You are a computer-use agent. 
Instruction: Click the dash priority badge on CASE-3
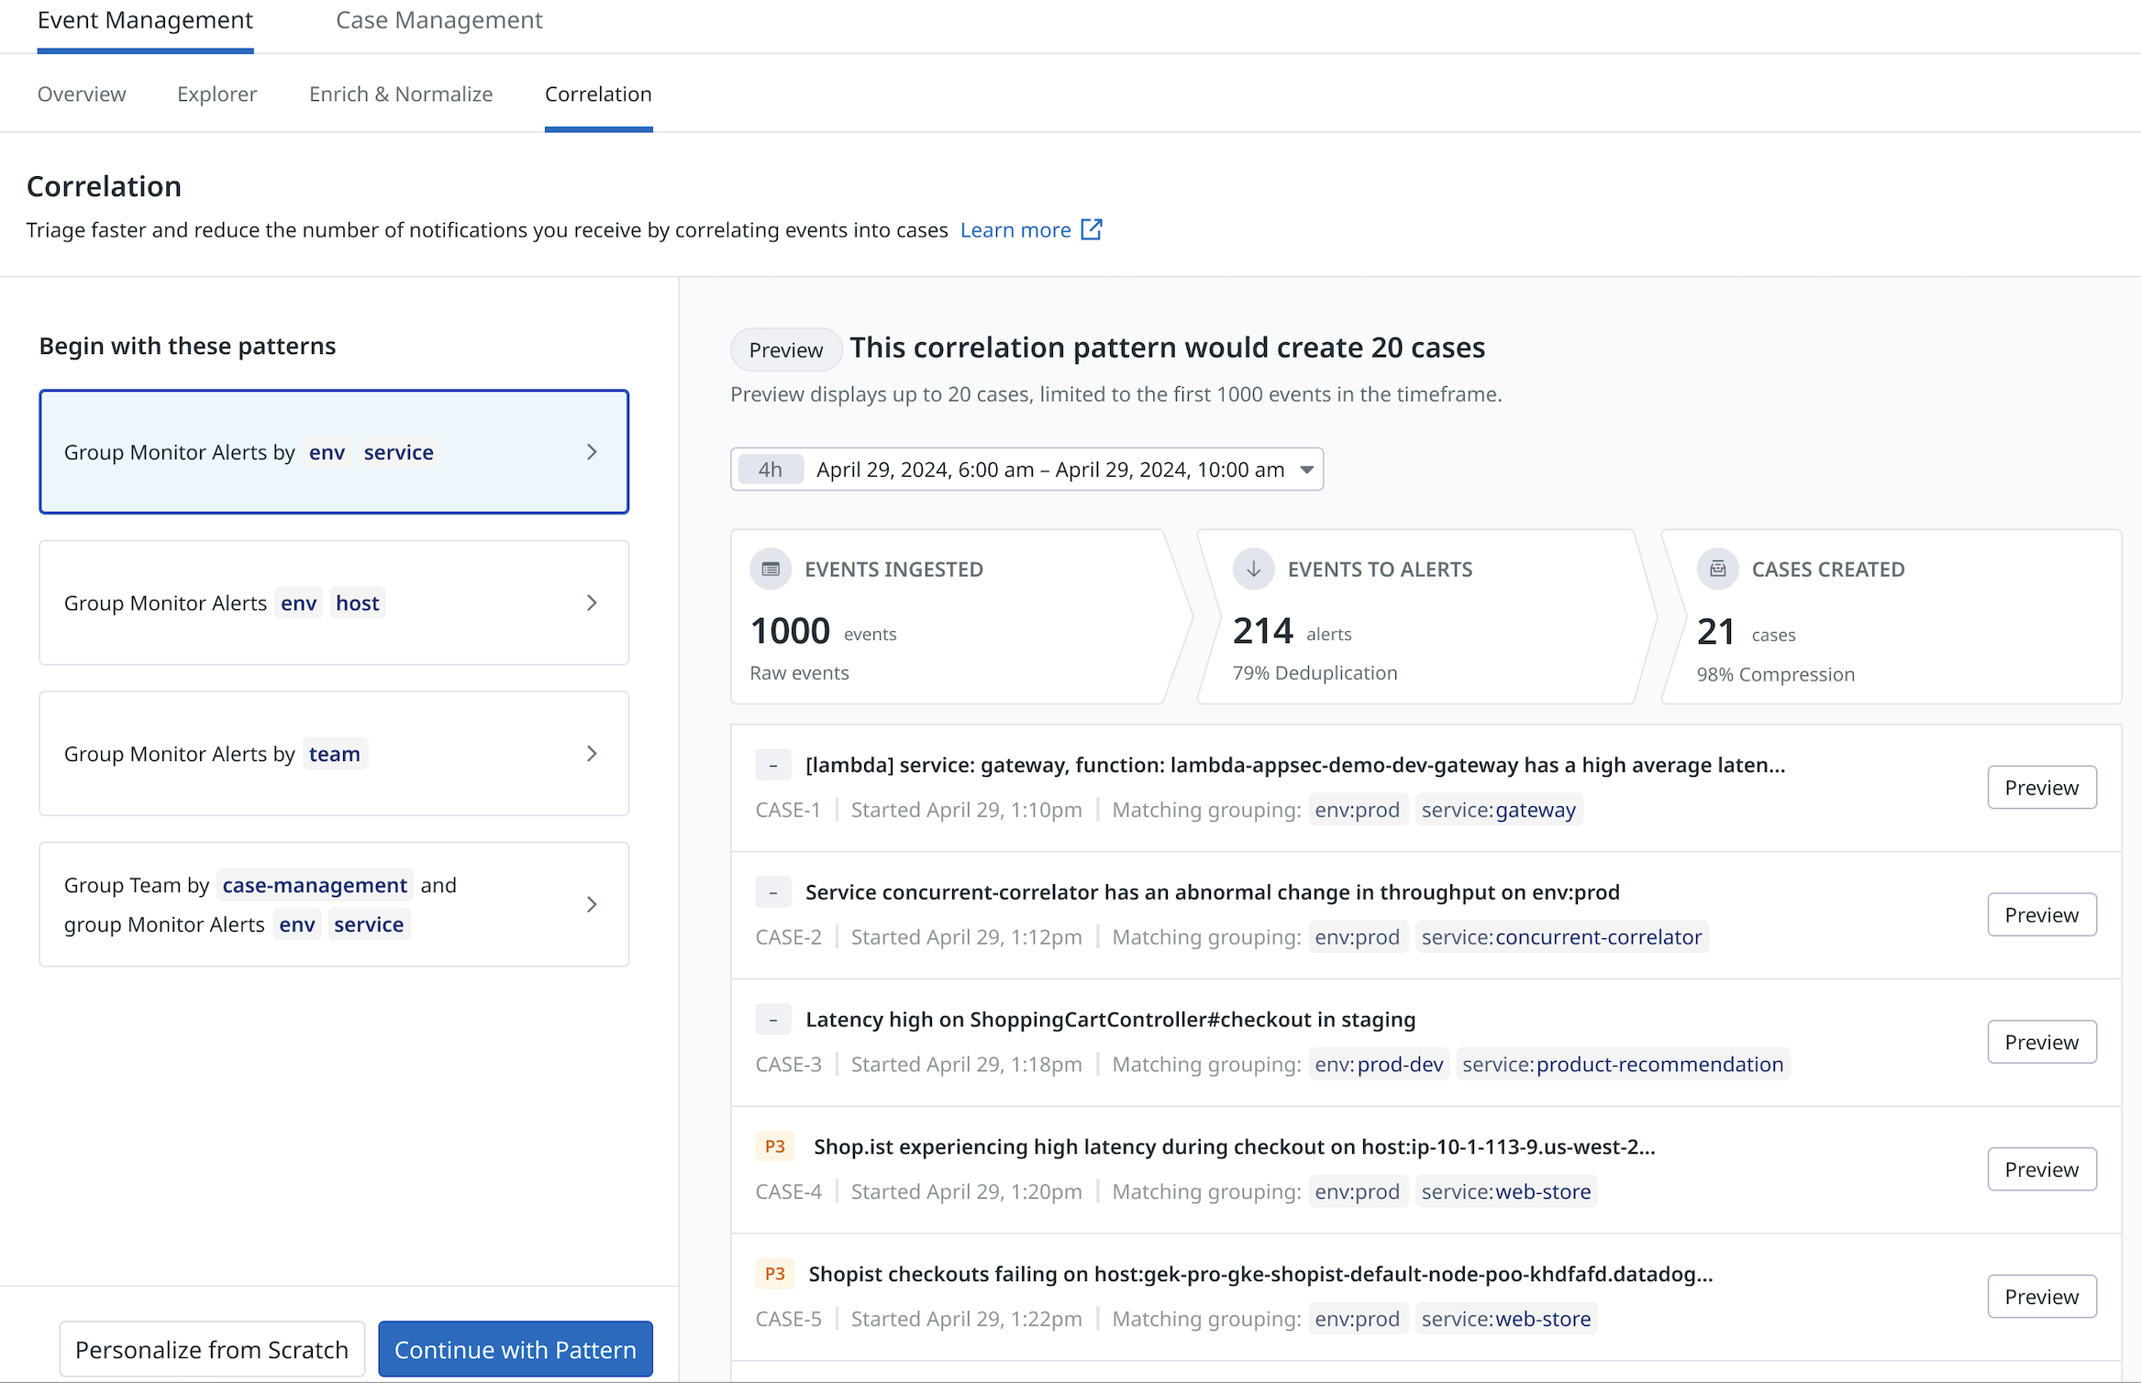tap(772, 1020)
